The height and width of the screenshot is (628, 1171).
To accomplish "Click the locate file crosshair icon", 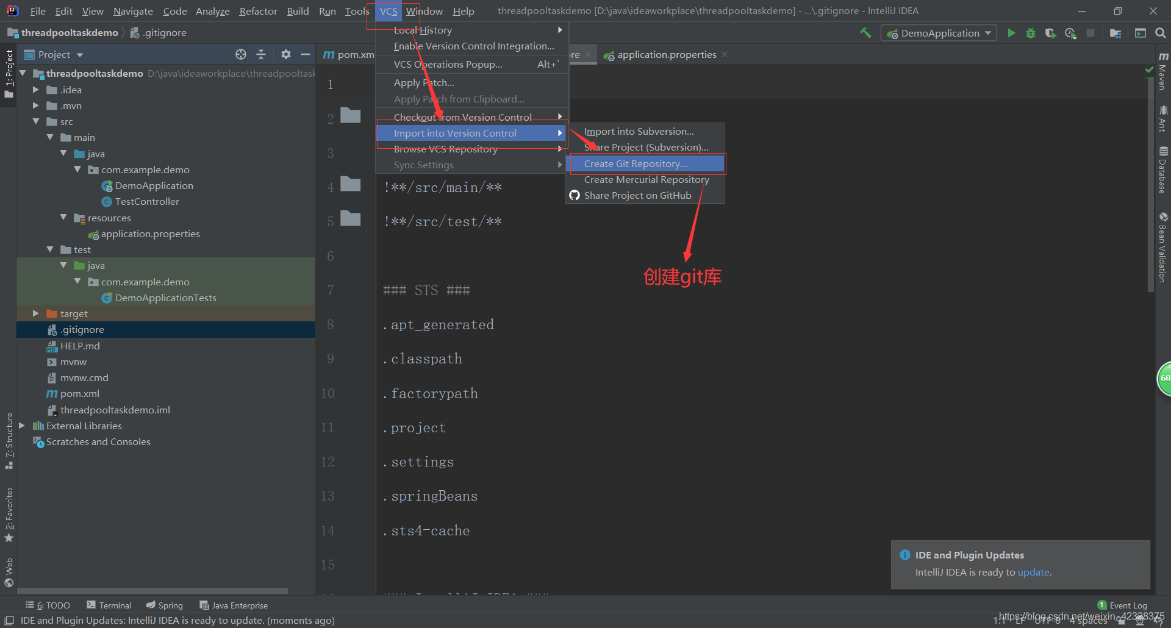I will [x=241, y=54].
